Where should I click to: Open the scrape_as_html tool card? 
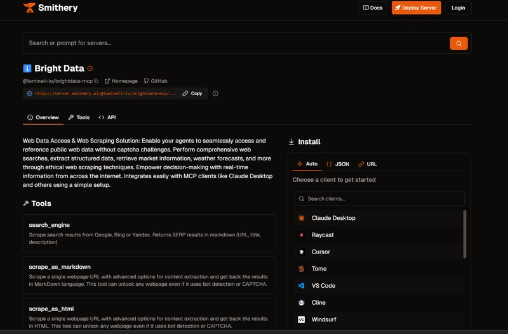[x=149, y=315]
